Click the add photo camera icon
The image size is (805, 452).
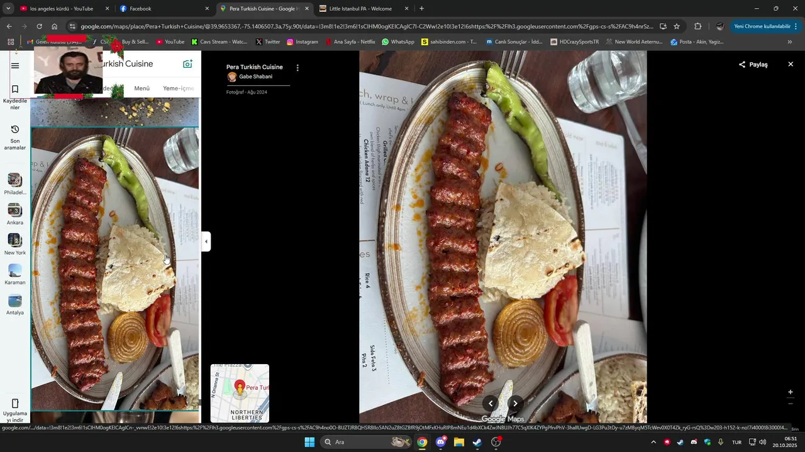point(187,64)
